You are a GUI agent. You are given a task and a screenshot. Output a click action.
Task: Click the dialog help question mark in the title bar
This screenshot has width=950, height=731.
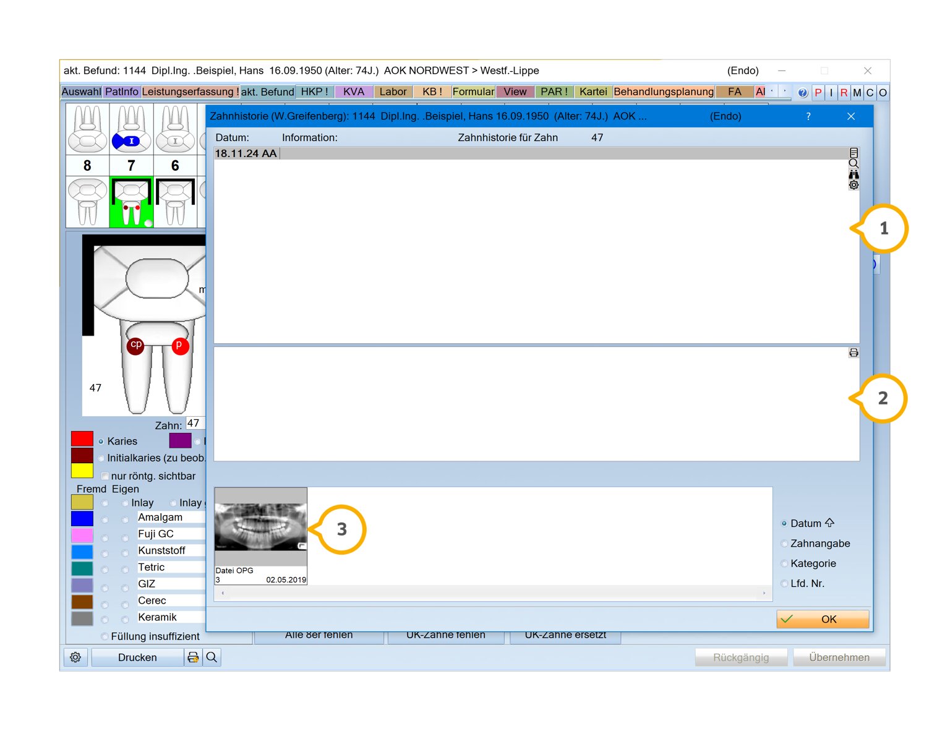point(808,116)
